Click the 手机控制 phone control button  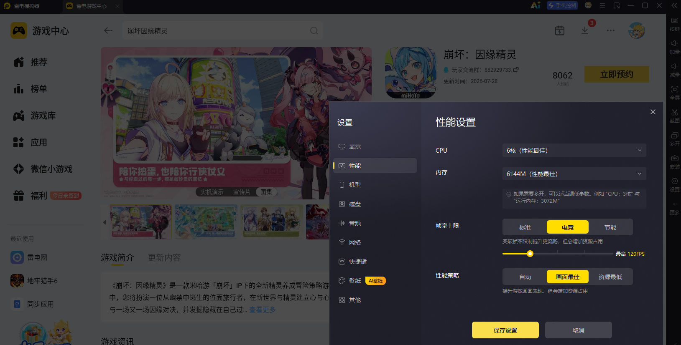pyautogui.click(x=562, y=5)
